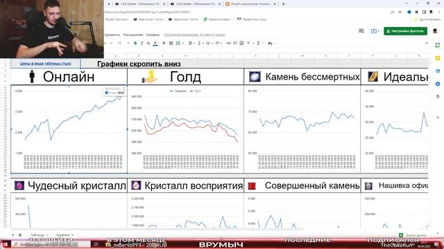Image resolution: width=444 pixels, height=249 pixels.
Task: Open the all sheets list icon
Action: click(x=20, y=235)
